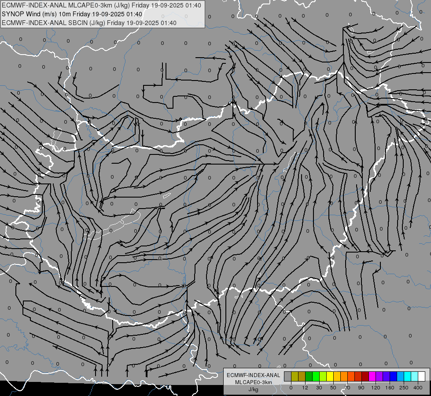Select the SYNOP Wind 10m title line
Viewport: 431px width, 396px height.
click(72, 14)
